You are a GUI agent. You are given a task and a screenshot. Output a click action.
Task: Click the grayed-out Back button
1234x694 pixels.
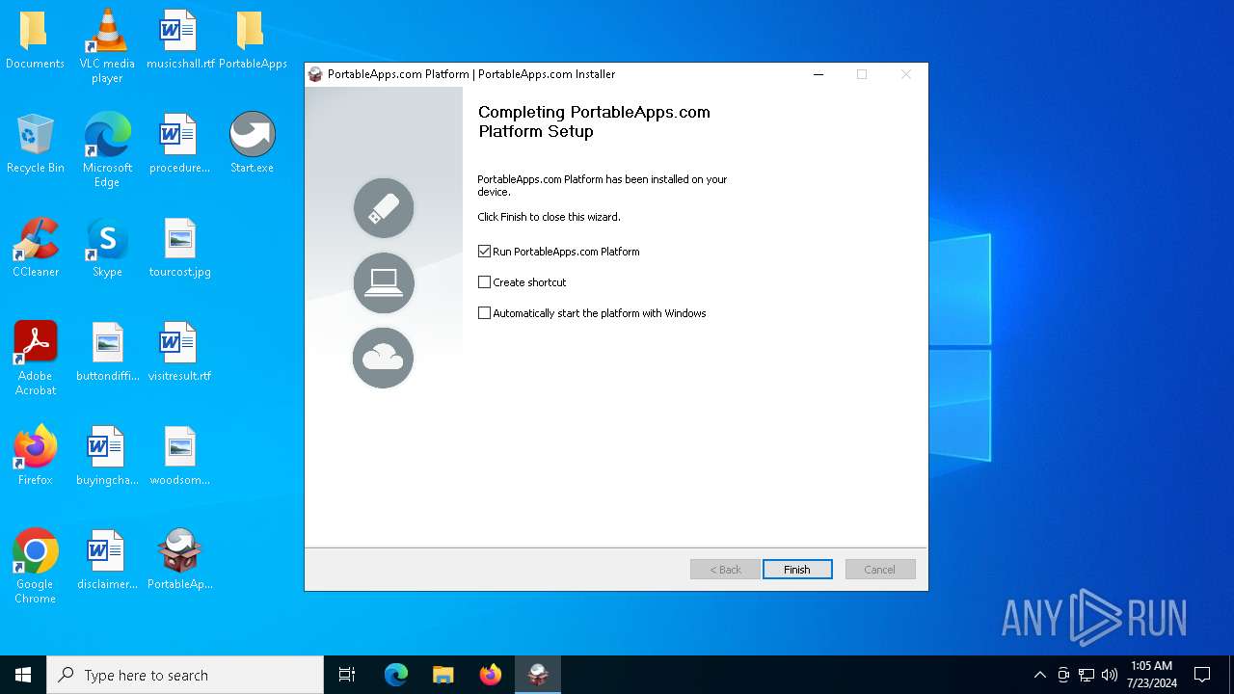pos(725,570)
